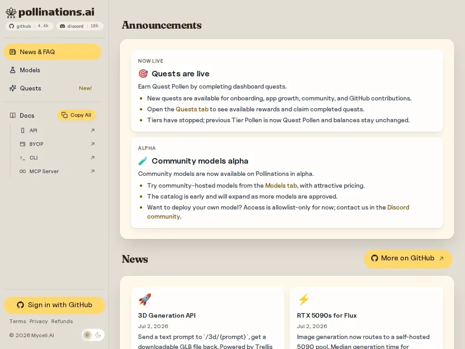Screen dimensions: 465x349
Task: Go to the Models page
Action: point(53,70)
